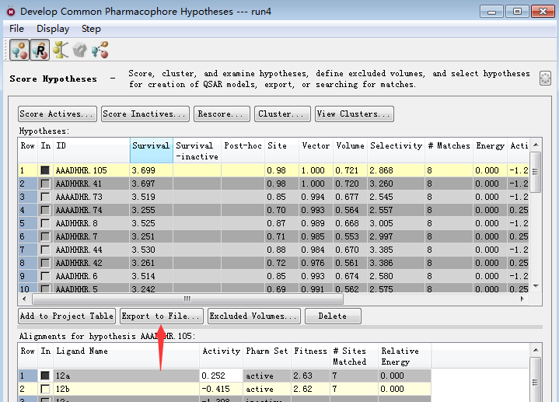Click the toolbar icon marked with R
This screenshot has width=559, height=402.
pos(40,51)
